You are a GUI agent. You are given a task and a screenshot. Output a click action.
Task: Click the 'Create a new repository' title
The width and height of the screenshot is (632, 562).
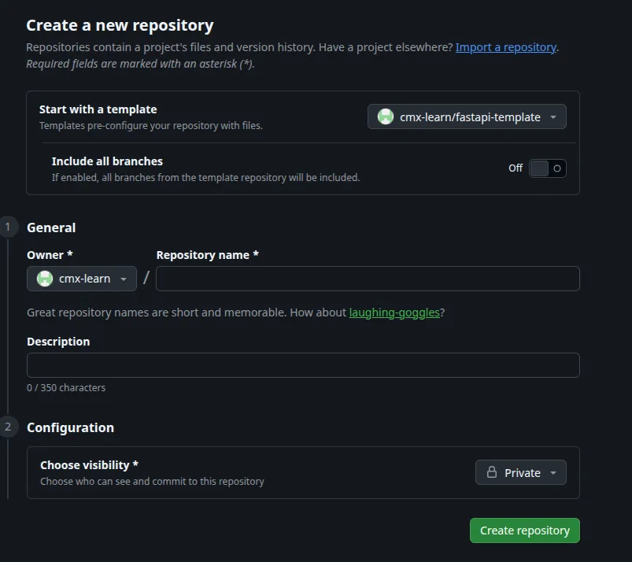point(120,25)
